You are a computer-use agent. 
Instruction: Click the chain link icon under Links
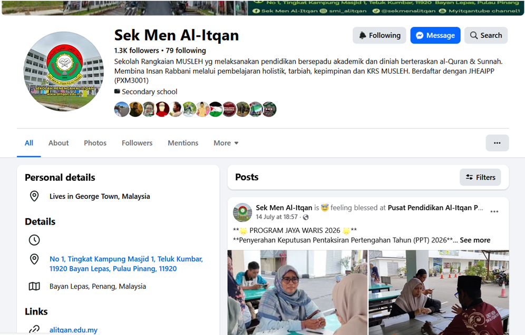[x=34, y=330]
